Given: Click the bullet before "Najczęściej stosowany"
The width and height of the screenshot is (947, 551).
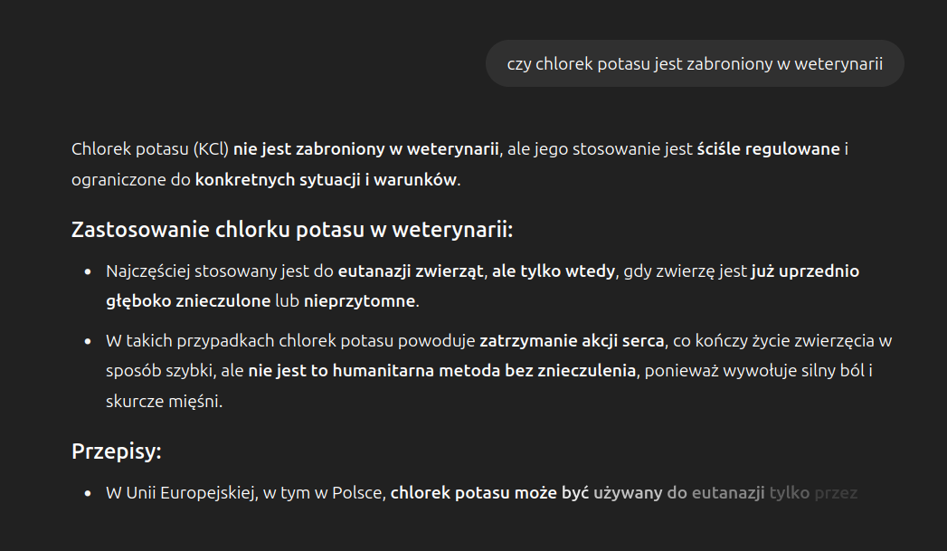Looking at the screenshot, I should 88,271.
